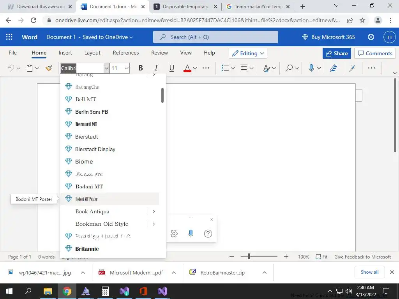Open File Explorer on the taskbar

pyautogui.click(x=48, y=291)
